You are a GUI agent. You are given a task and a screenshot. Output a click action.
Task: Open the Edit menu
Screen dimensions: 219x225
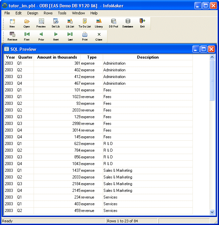pos(18,13)
